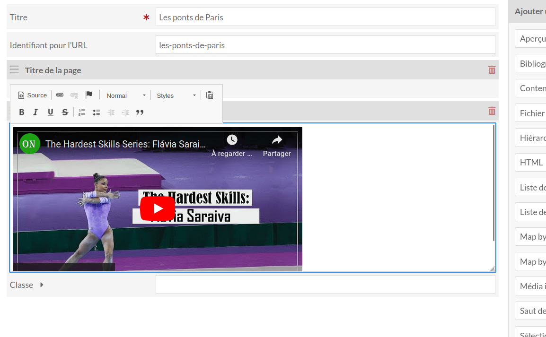Toggle strikethrough formatting

pyautogui.click(x=65, y=112)
